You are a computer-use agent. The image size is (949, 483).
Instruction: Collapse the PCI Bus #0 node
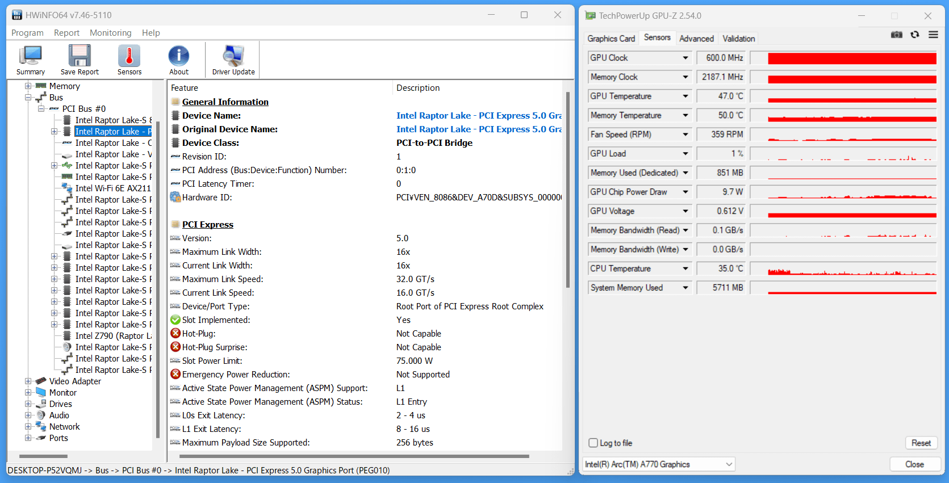pyautogui.click(x=41, y=108)
